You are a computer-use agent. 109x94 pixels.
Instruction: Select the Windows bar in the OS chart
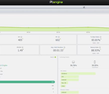point(78,74)
